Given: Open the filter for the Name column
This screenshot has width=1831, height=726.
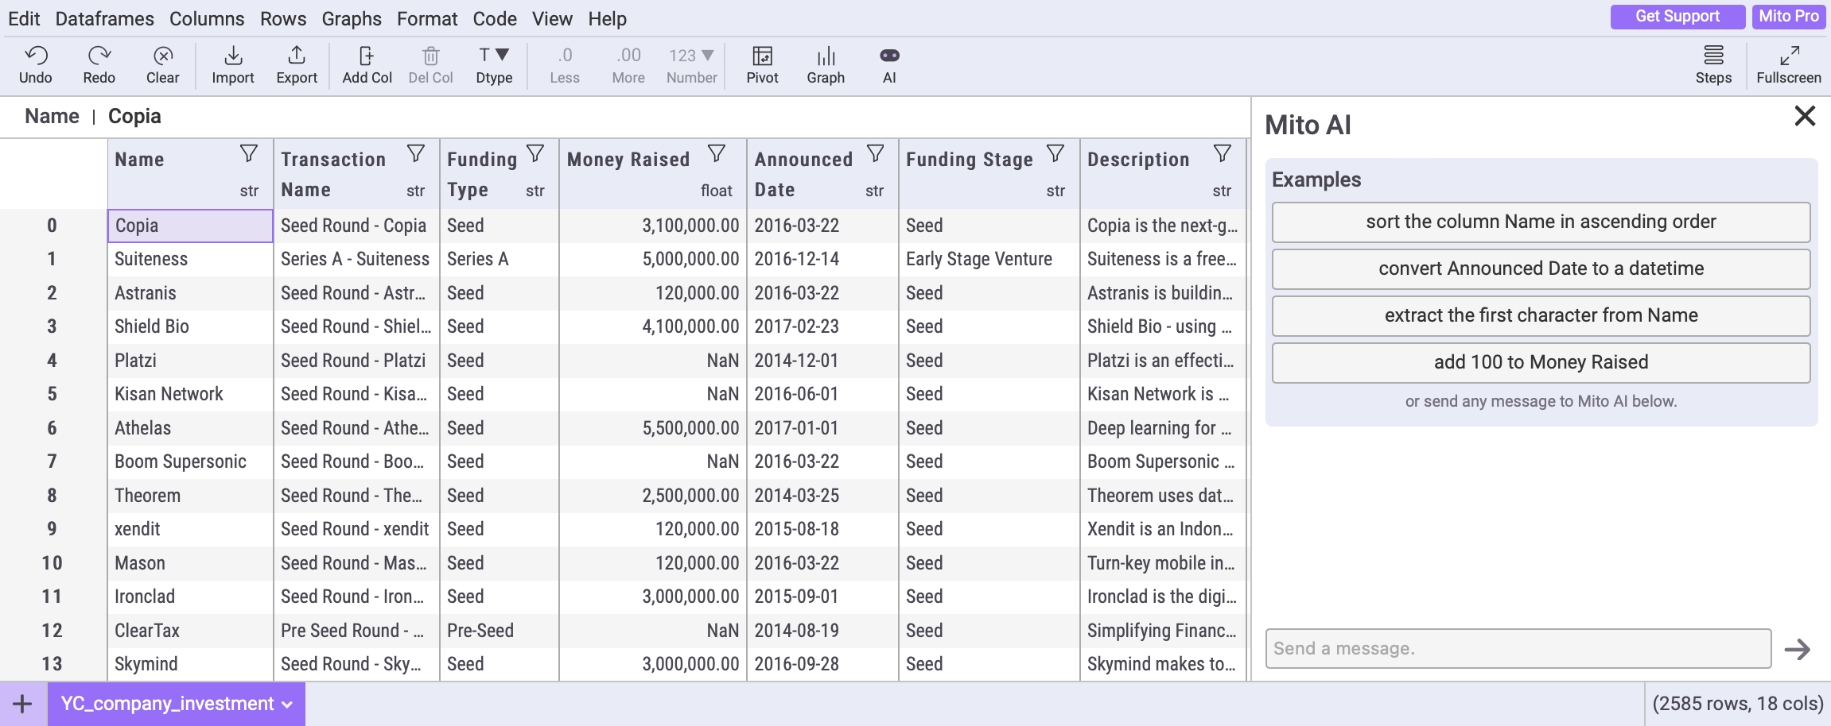Looking at the screenshot, I should 249,153.
